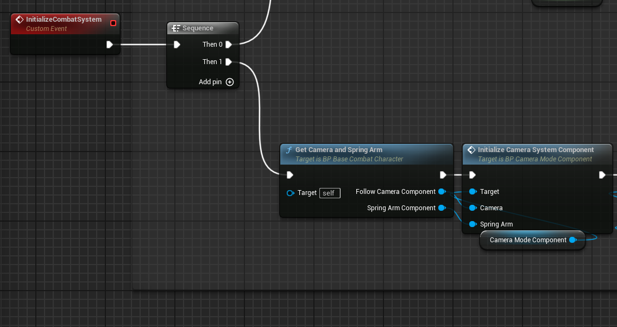Click the Sequence node's input execution pin
Image resolution: width=617 pixels, height=327 pixels.
[176, 45]
